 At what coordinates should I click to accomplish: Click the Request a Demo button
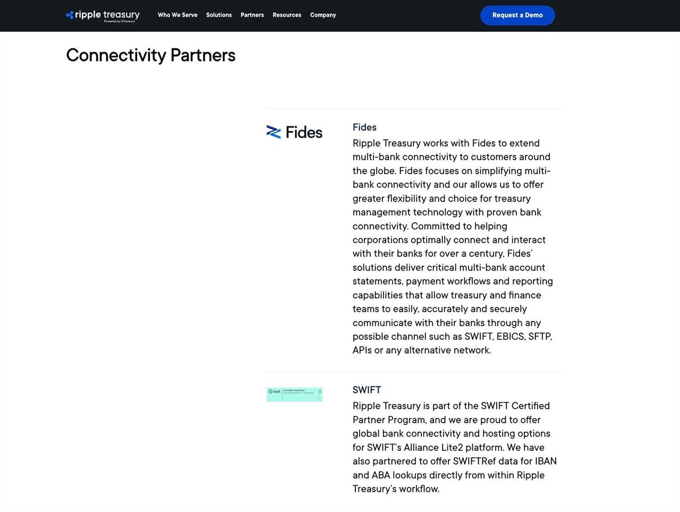[517, 15]
